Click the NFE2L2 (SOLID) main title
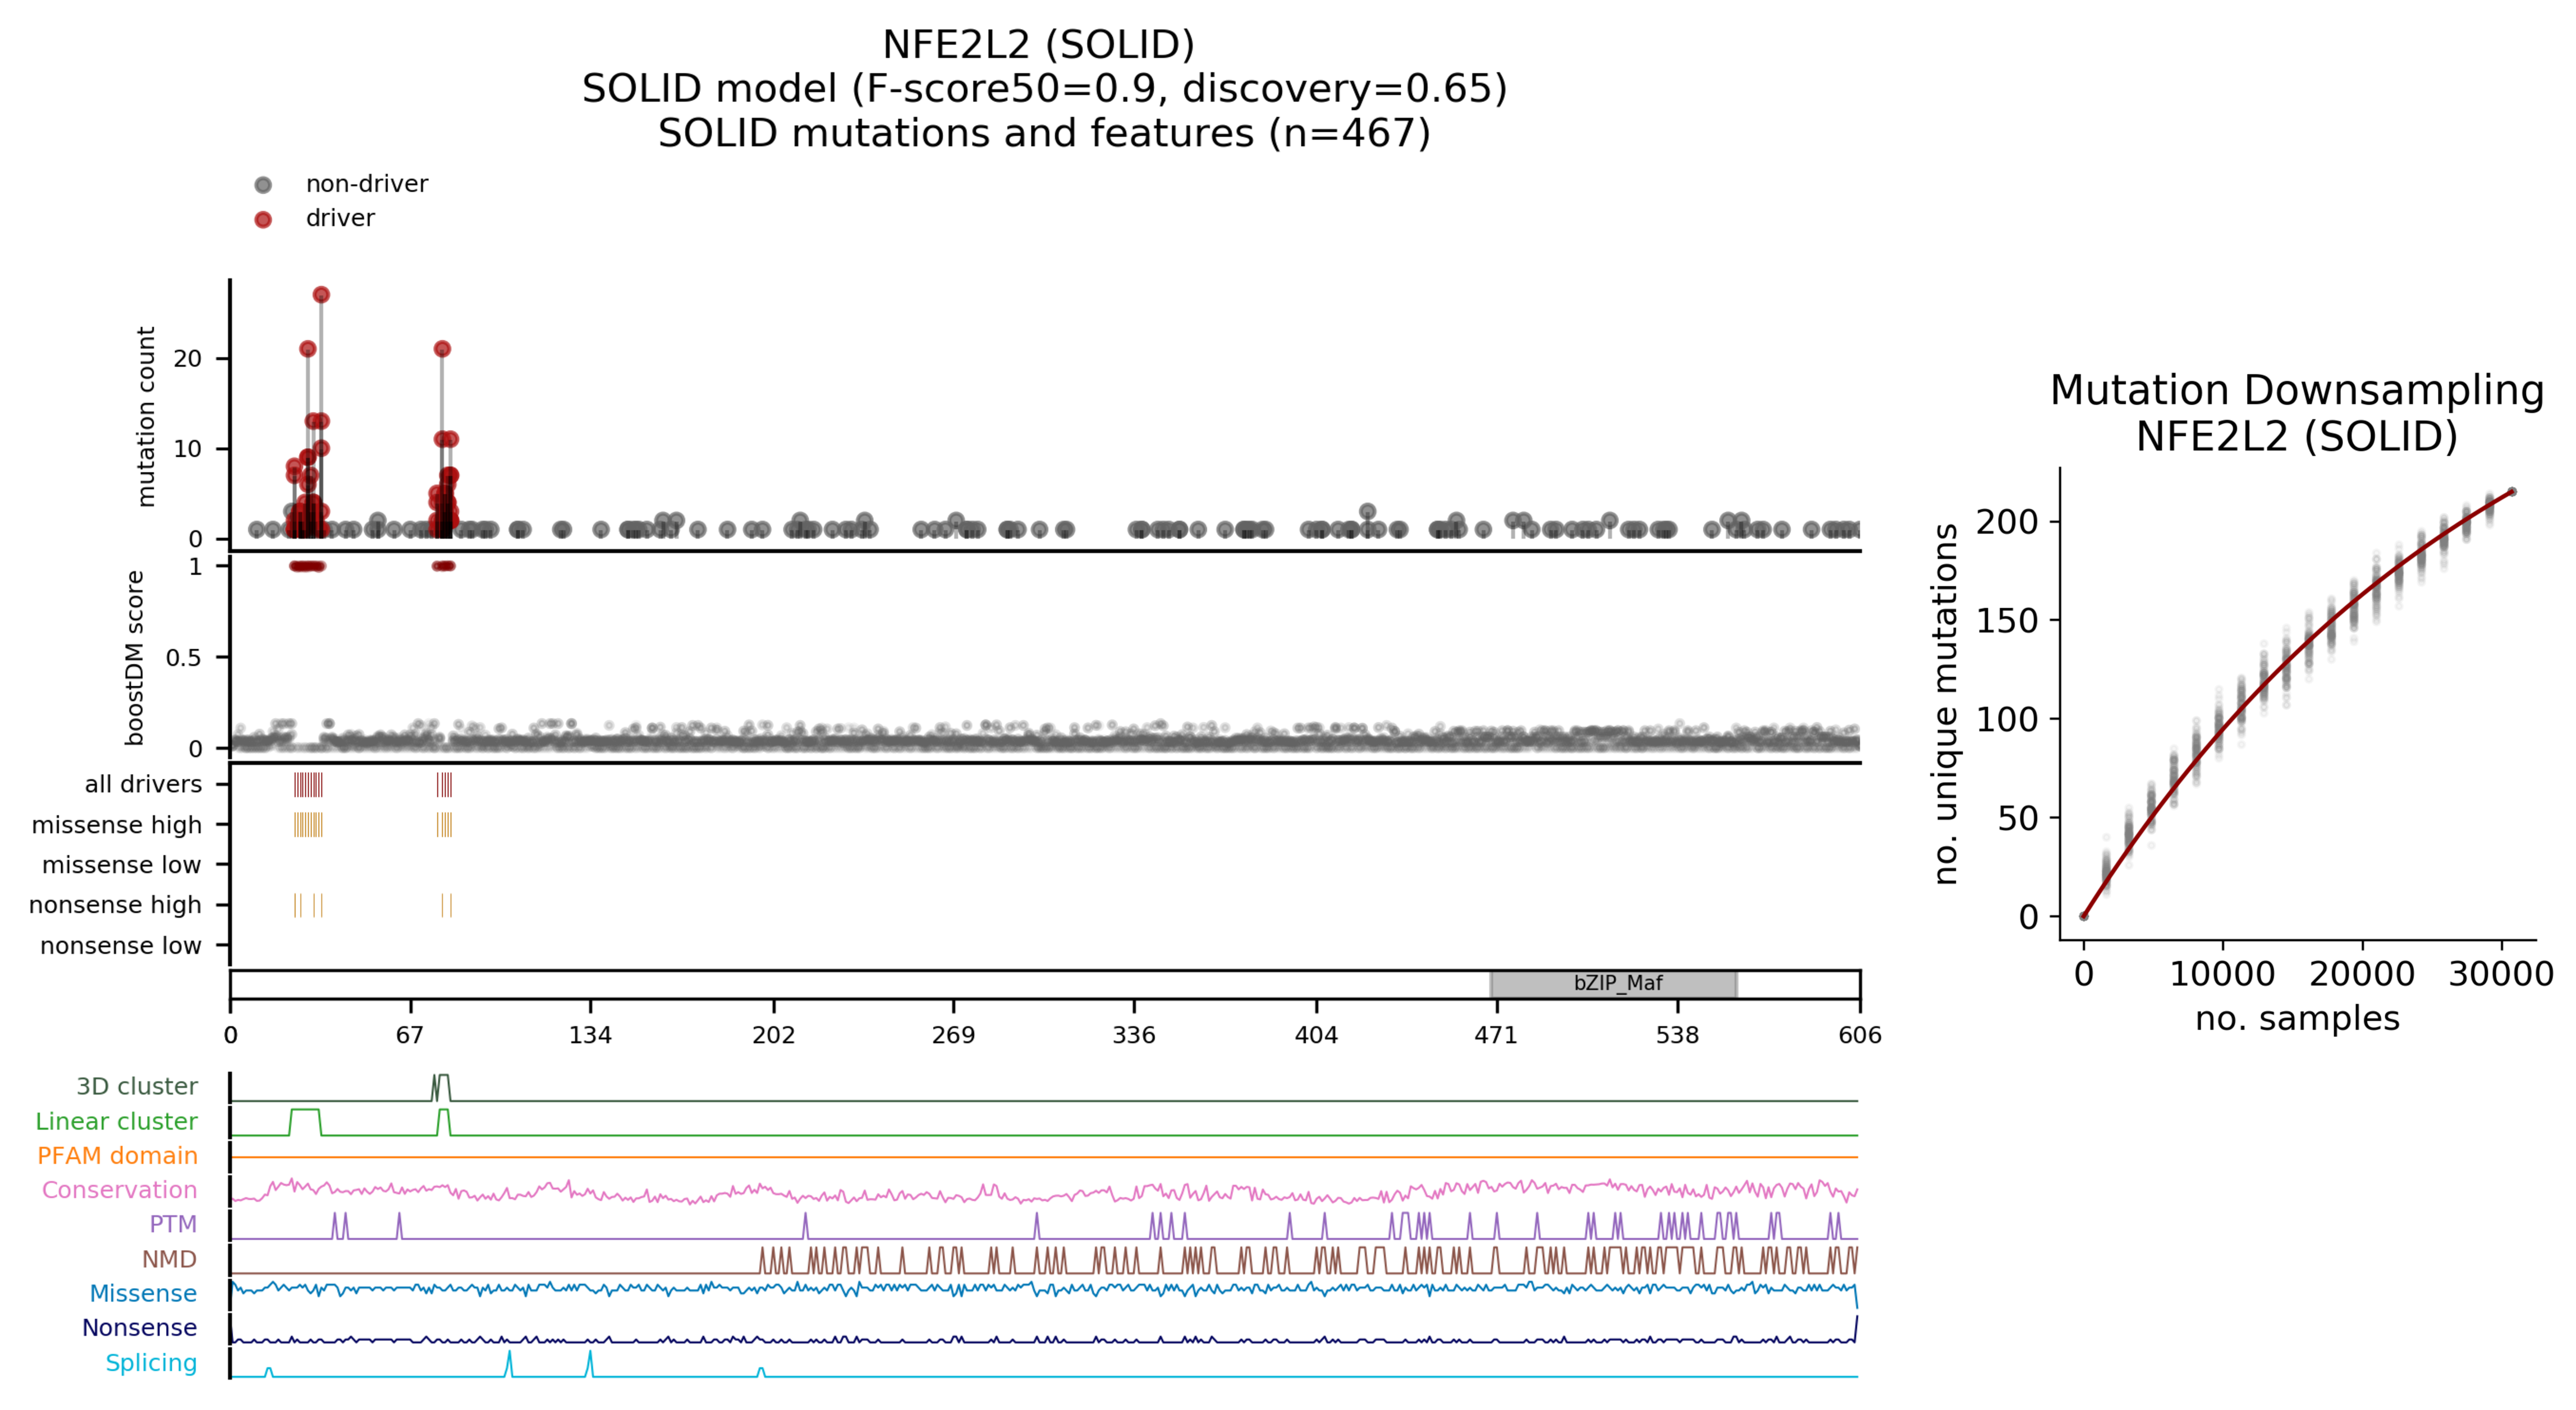 click(x=1038, y=45)
